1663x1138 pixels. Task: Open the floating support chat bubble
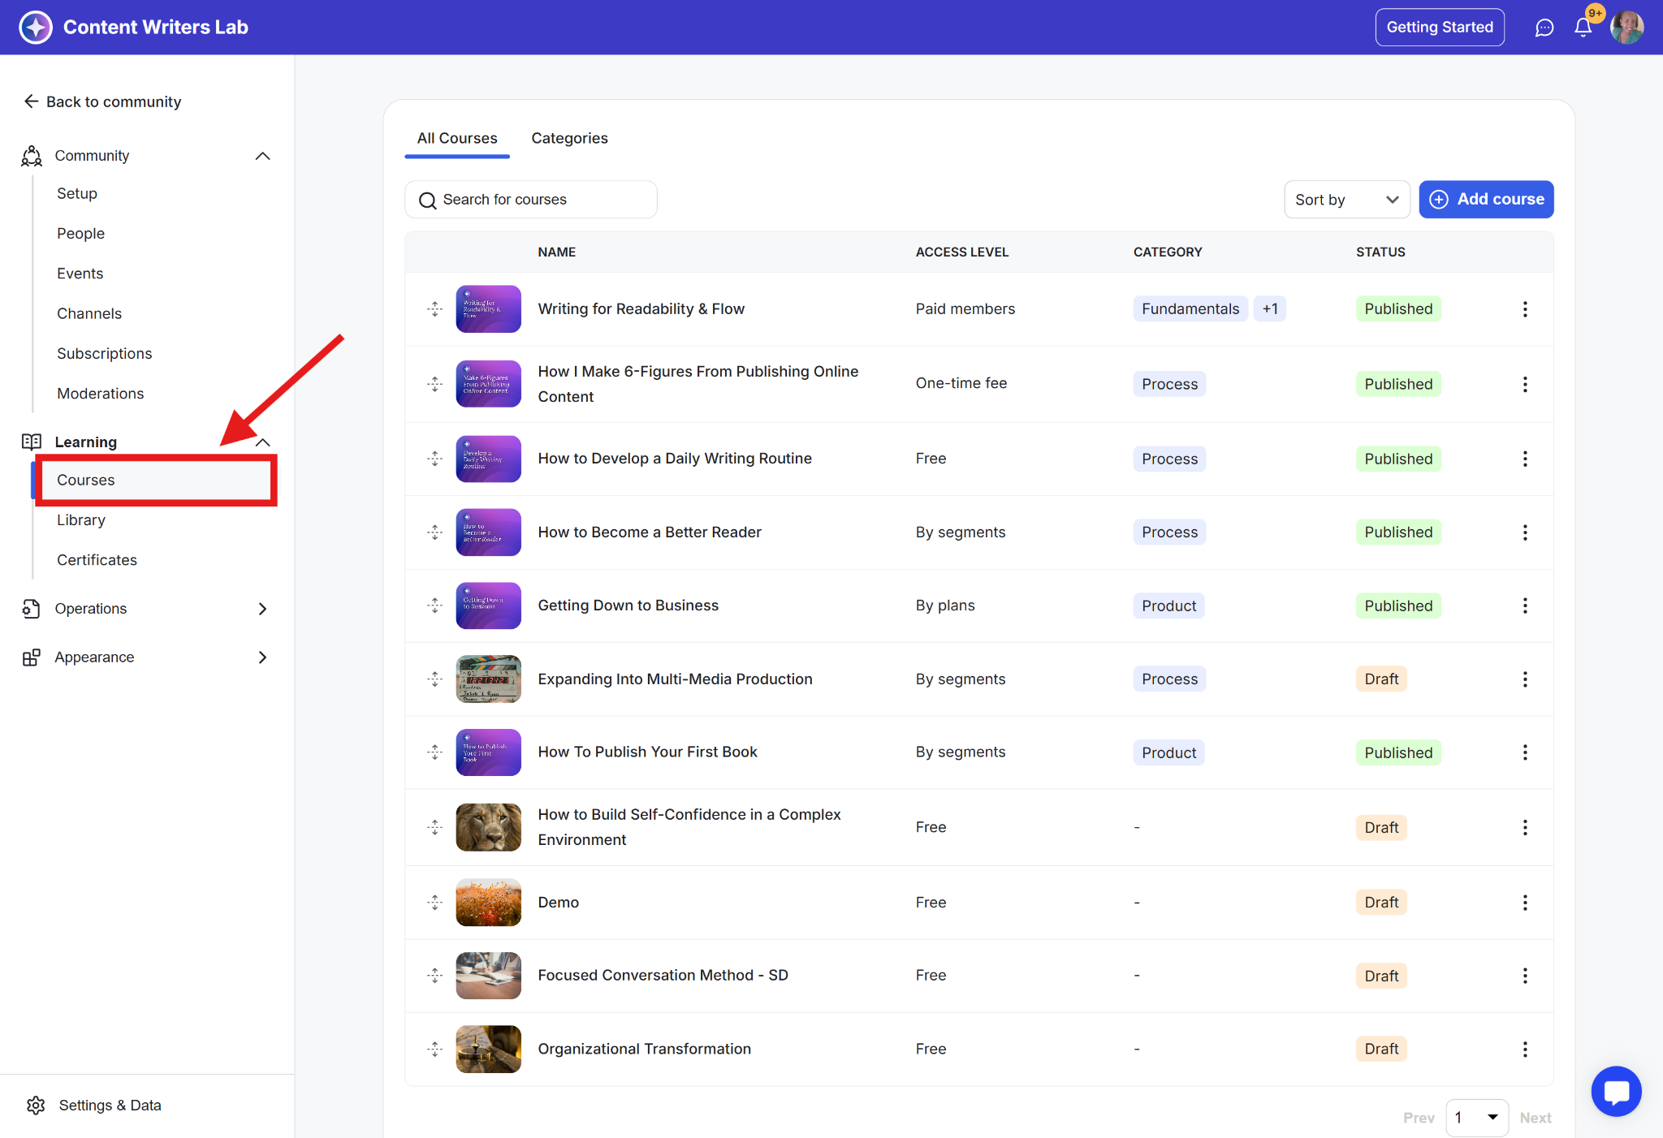1616,1091
